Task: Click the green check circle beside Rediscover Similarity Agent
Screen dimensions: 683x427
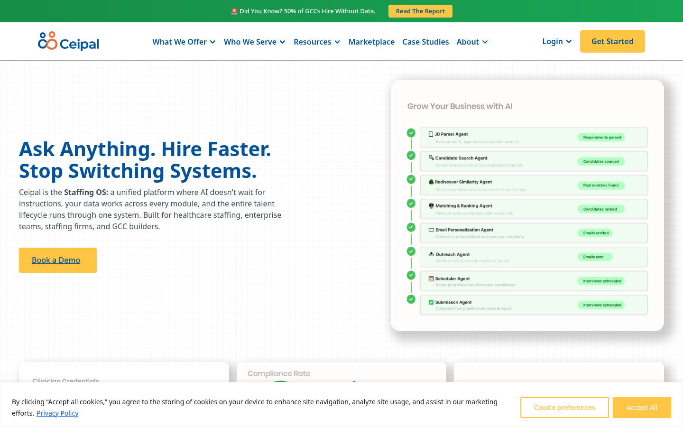Action: (x=411, y=179)
